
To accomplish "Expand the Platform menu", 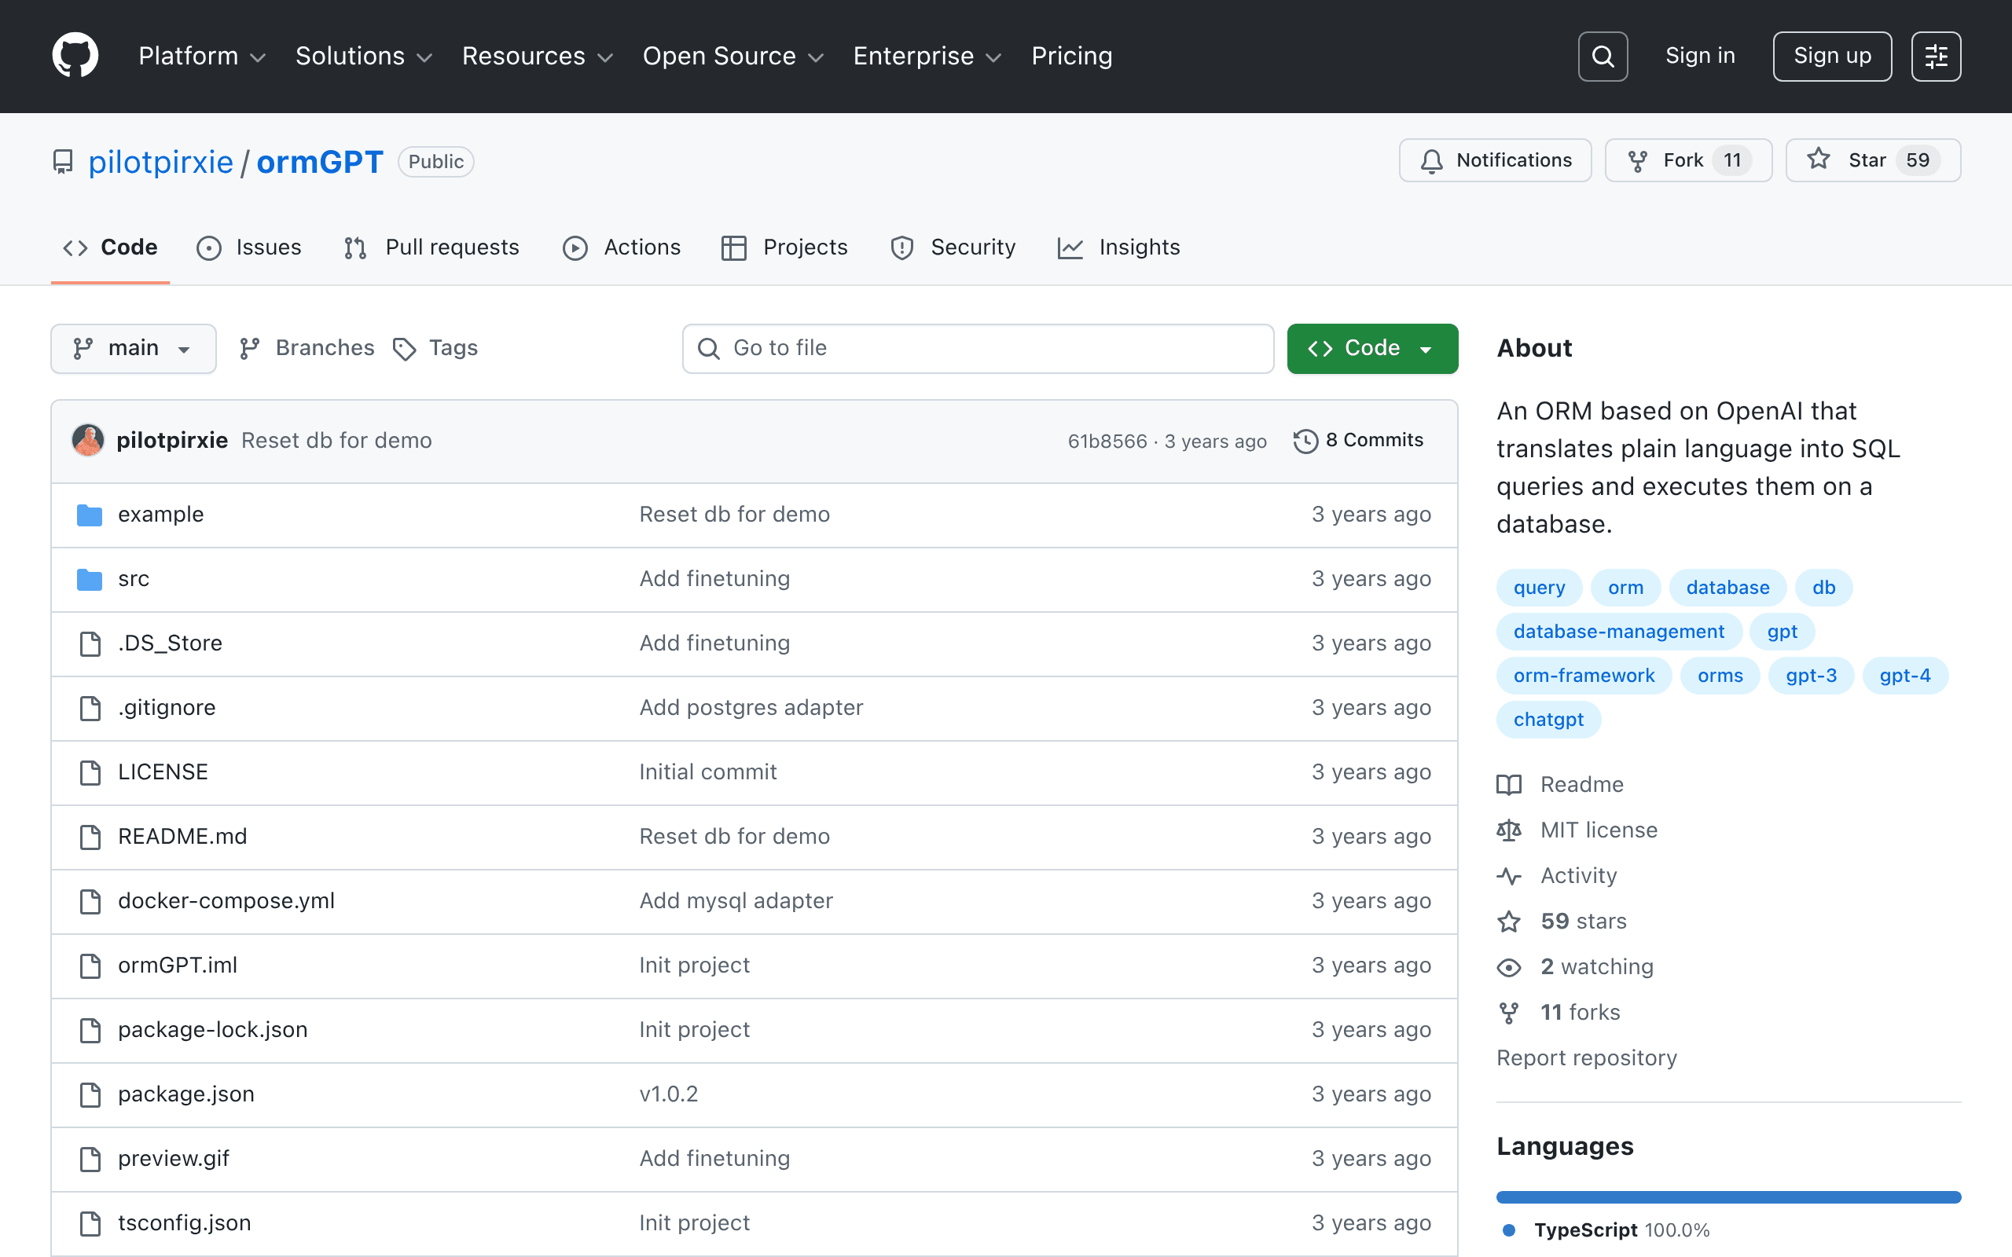I will coord(202,56).
